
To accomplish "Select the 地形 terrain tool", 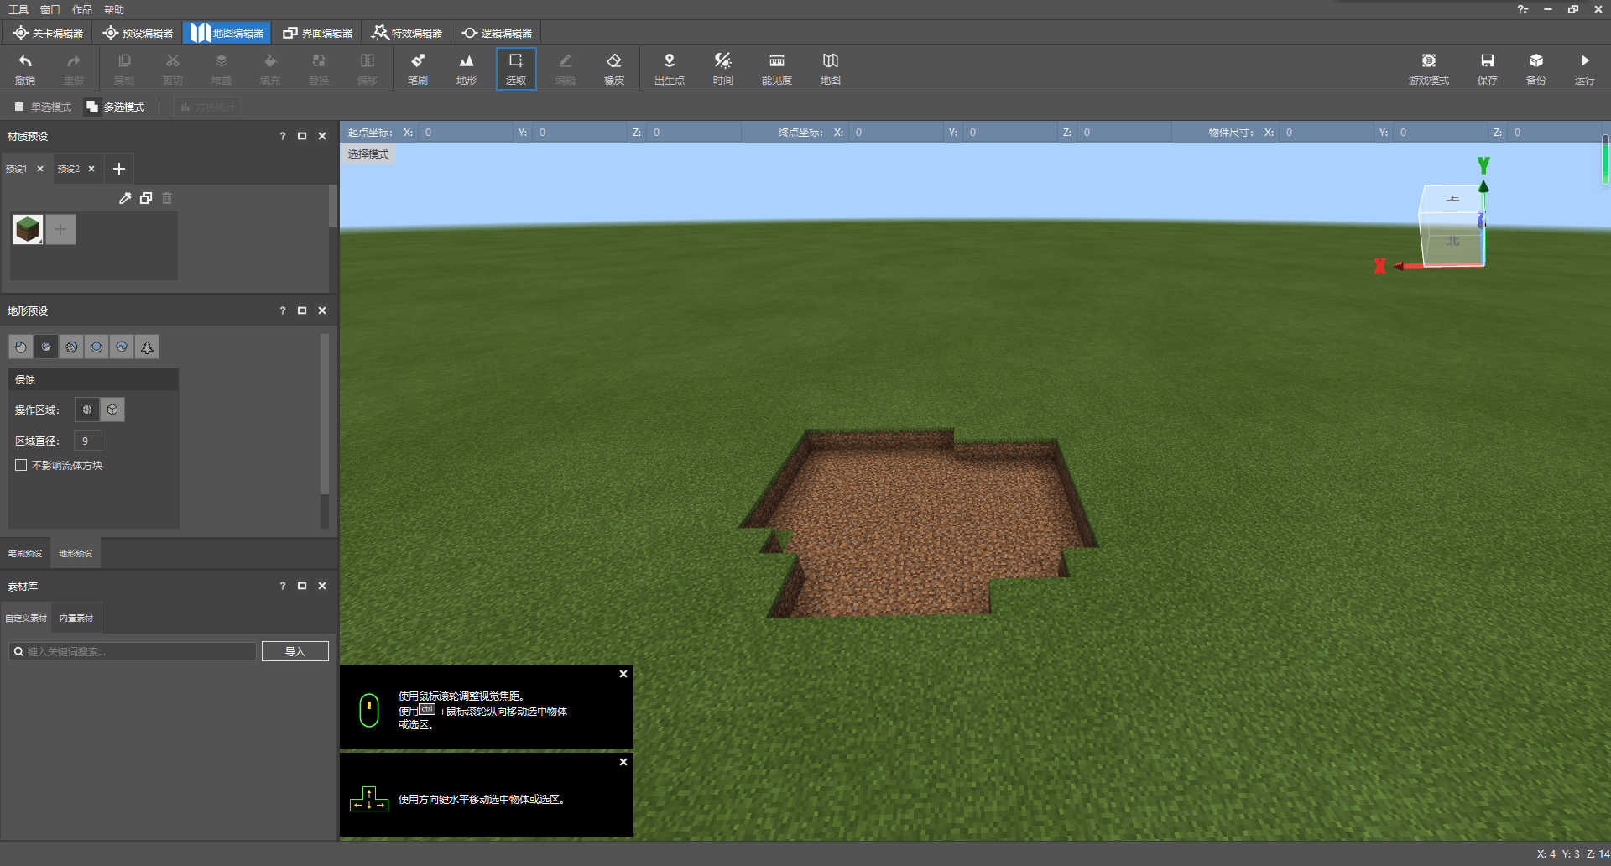I will tap(466, 68).
